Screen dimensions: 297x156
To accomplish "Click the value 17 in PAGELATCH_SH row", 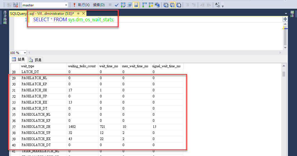I will pyautogui.click(x=83, y=90).
